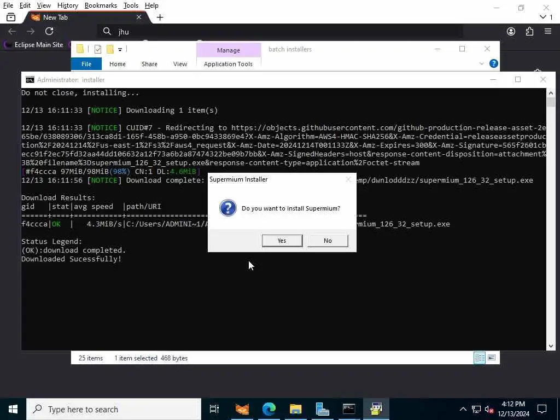Open browser account profile icon
This screenshot has height=420, width=560.
511,31
